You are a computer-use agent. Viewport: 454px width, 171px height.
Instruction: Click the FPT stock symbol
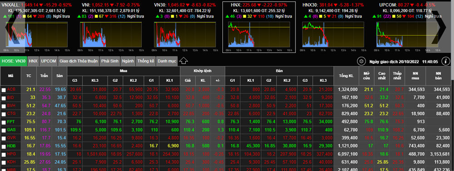click(11, 122)
